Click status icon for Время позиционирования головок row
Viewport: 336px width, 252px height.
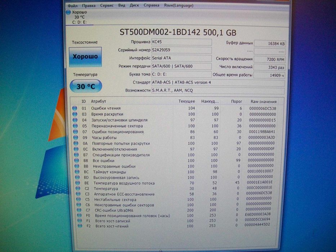click(79, 215)
